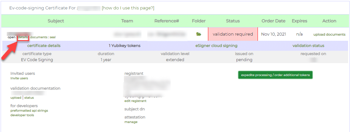This screenshot has height=132, width=351.
Task: Click the 'validation required' status cell
Action: (233, 34)
